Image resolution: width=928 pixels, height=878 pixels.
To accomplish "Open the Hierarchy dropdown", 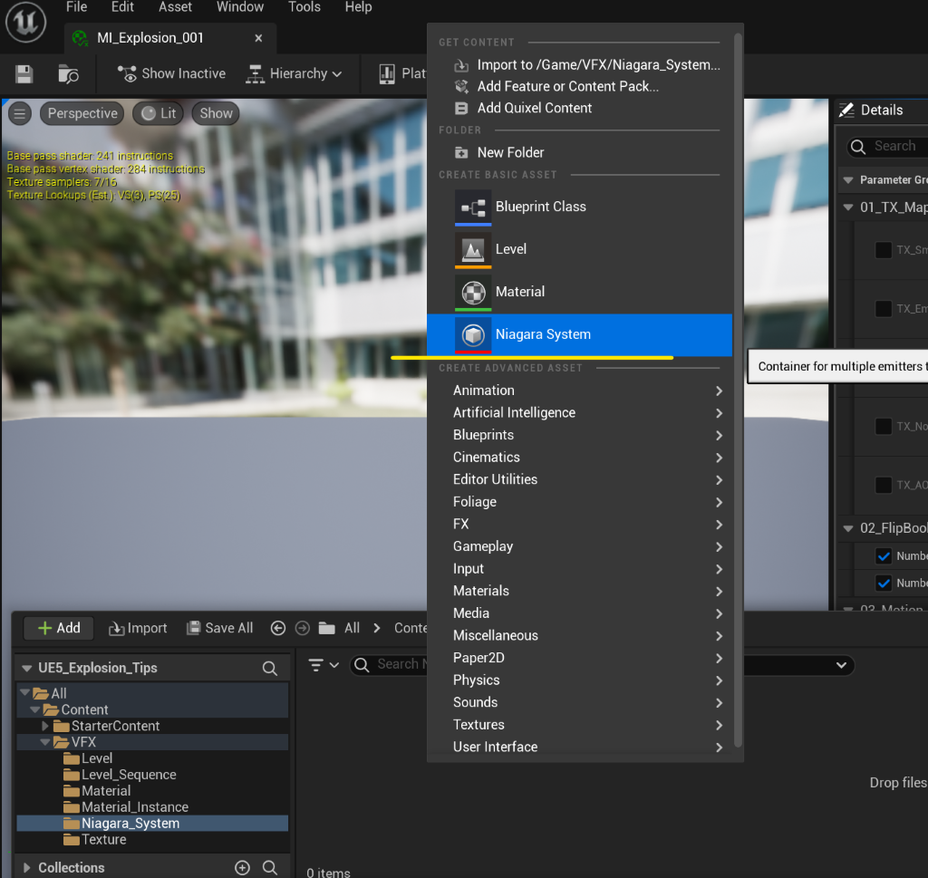I will tap(295, 74).
